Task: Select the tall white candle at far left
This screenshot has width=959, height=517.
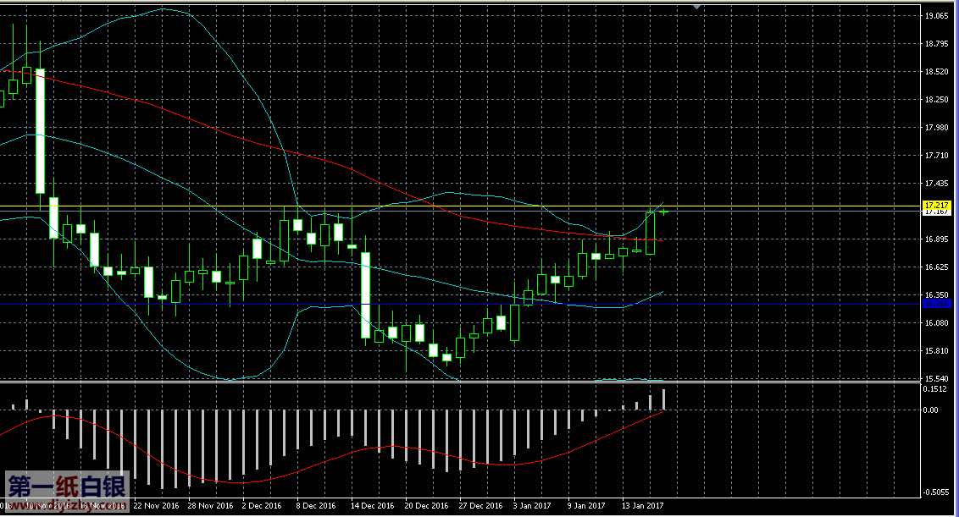Action: point(40,130)
